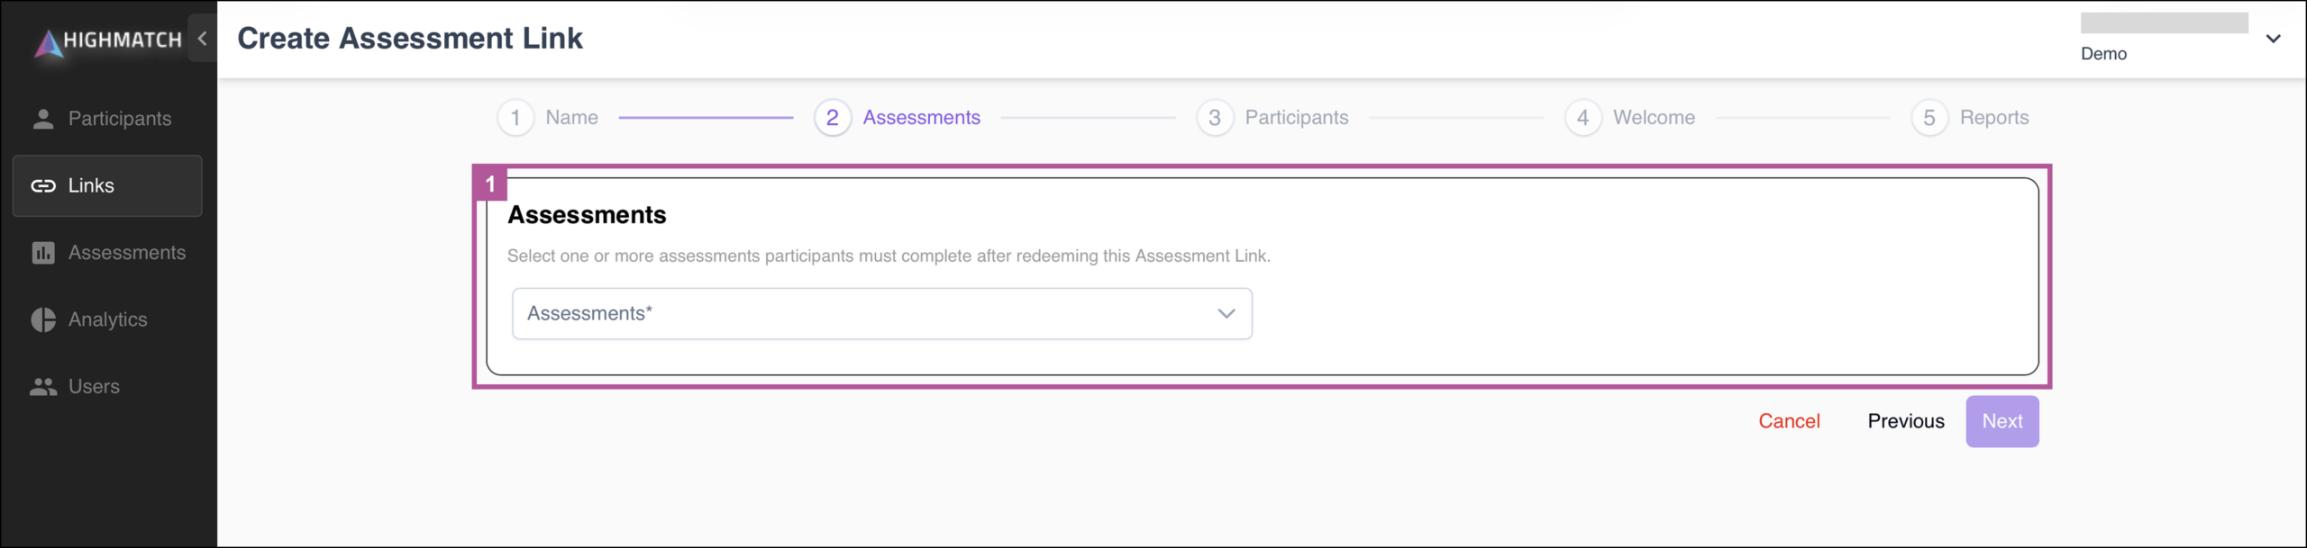This screenshot has width=2307, height=548.
Task: Click the Links chain icon
Action: (43, 186)
